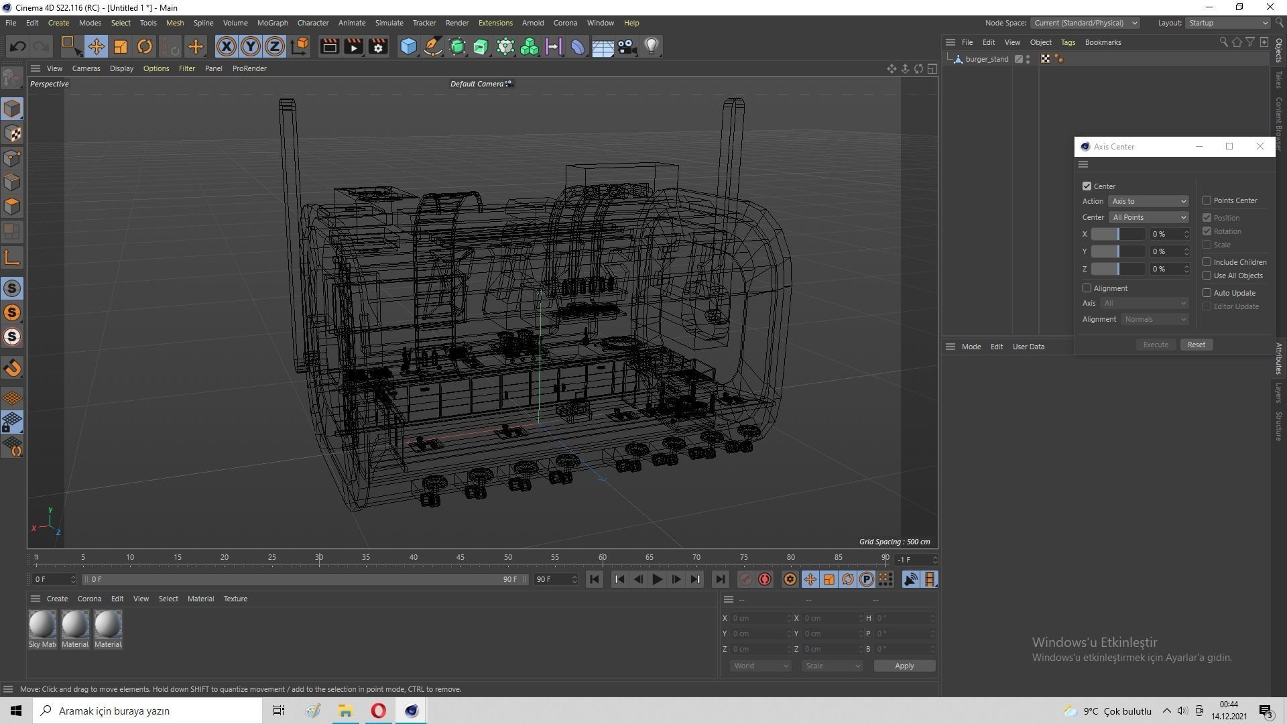Select the Move tool in top toolbar
The height and width of the screenshot is (724, 1287).
[96, 46]
